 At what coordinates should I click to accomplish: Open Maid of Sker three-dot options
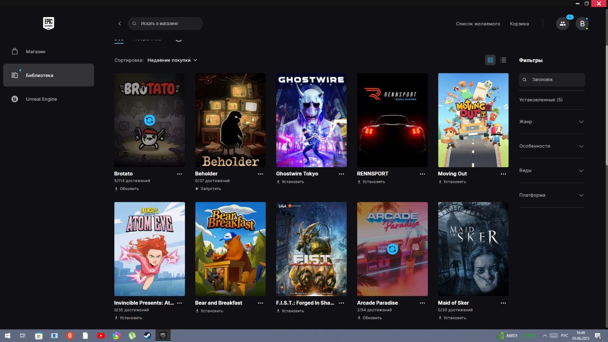tap(503, 303)
